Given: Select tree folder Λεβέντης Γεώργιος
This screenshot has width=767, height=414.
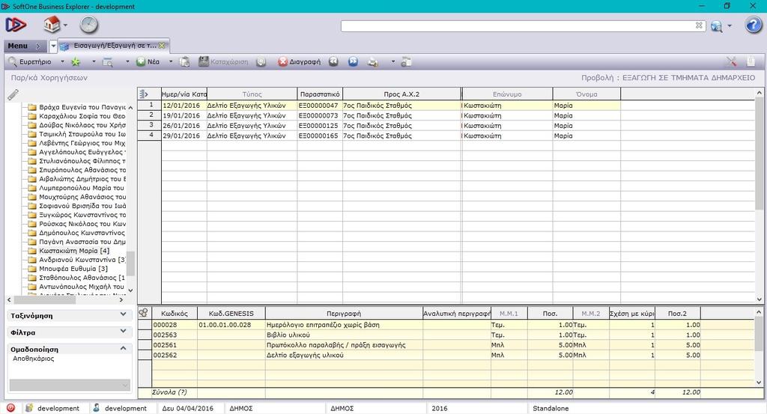Looking at the screenshot, I should pos(82,143).
